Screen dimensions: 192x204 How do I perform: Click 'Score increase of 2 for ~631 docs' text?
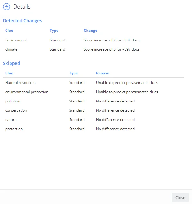(111, 40)
